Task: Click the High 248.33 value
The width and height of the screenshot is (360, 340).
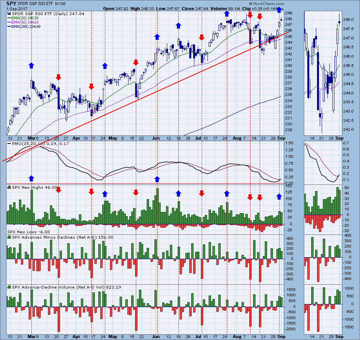Action: point(142,9)
